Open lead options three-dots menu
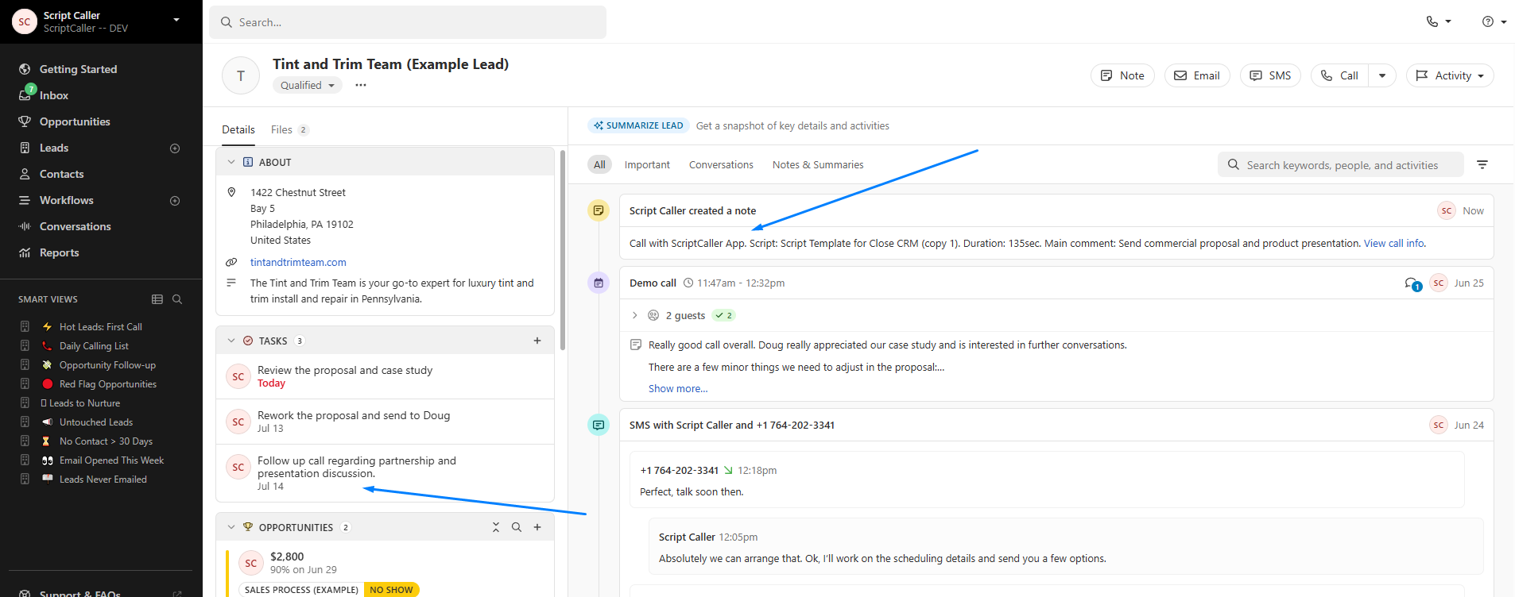Image resolution: width=1515 pixels, height=597 pixels. click(361, 85)
